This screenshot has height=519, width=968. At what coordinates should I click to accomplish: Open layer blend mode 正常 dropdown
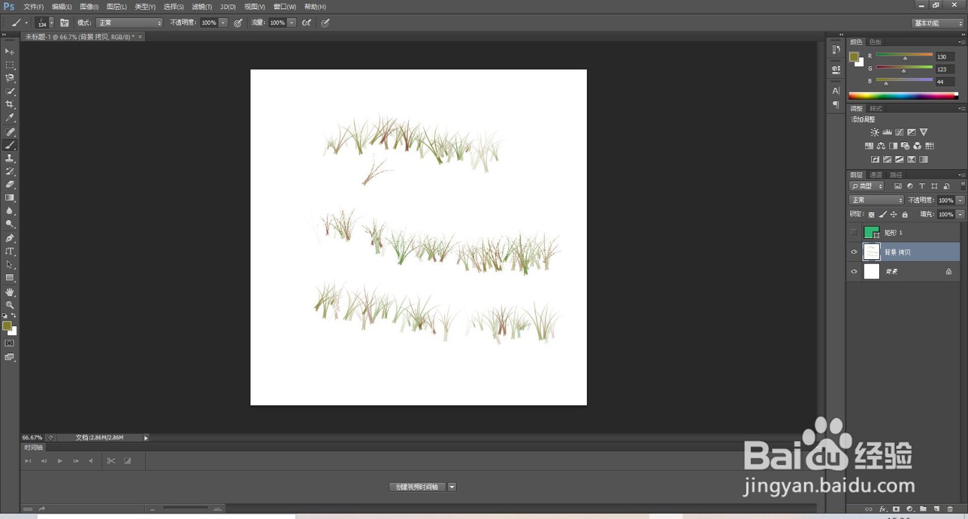tap(876, 200)
